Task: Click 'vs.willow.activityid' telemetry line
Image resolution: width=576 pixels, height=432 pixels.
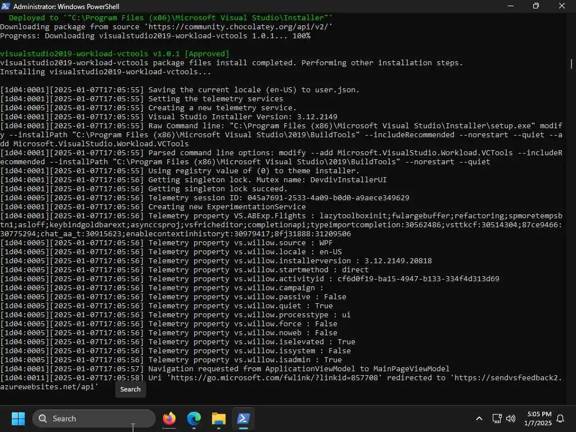Action: (250, 279)
